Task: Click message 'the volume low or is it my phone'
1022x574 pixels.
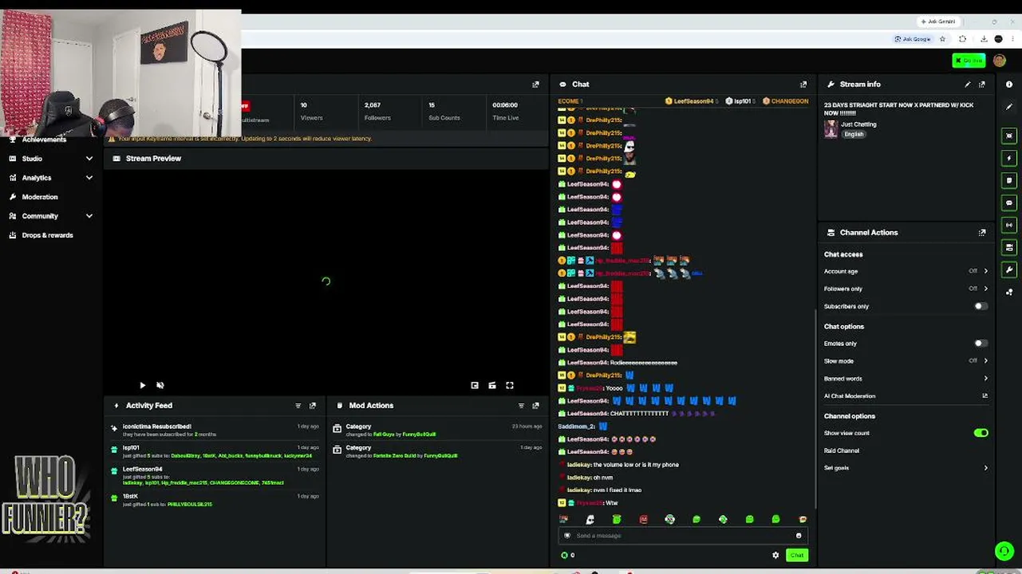Action: 635,465
